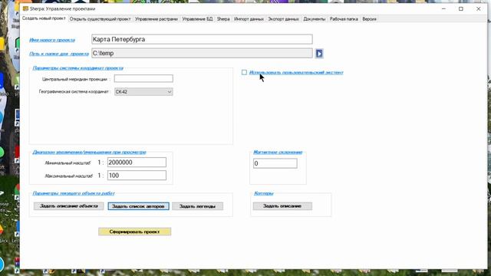Click the project folder path link label

59,54
